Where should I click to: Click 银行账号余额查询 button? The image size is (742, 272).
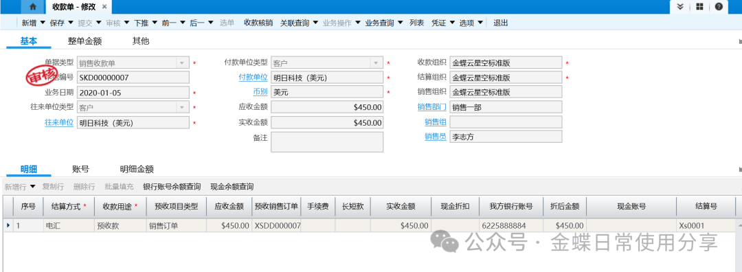(172, 186)
